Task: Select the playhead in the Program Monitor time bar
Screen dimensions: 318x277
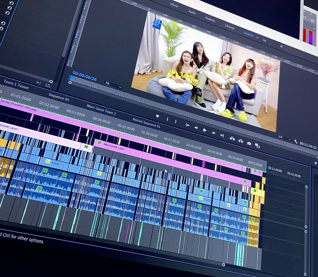Action: 72,78
